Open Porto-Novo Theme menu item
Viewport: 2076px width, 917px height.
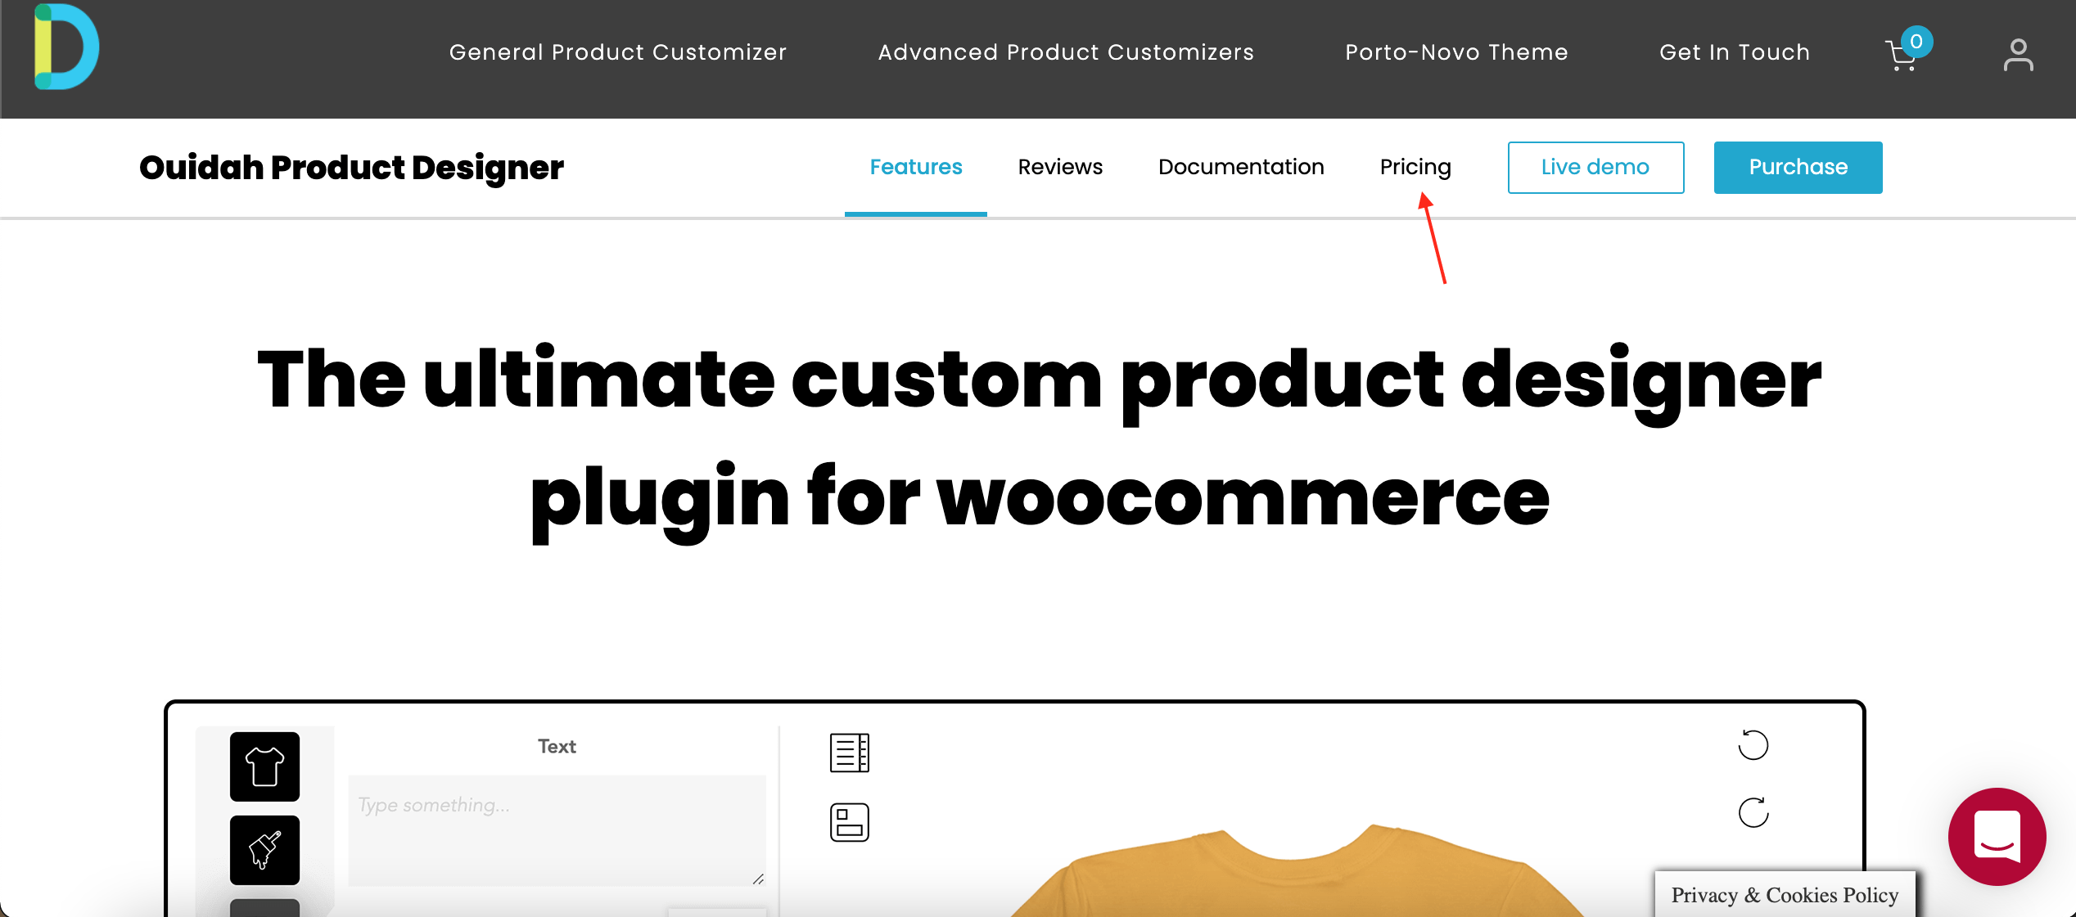(1456, 52)
